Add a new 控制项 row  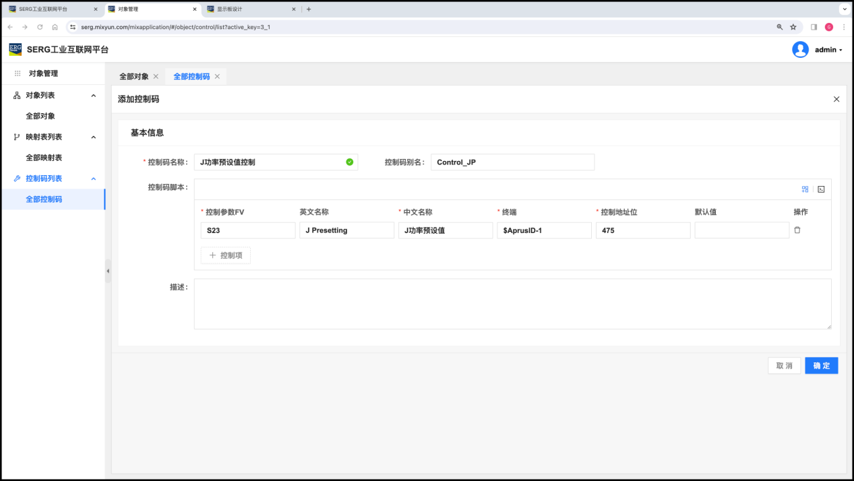[226, 255]
